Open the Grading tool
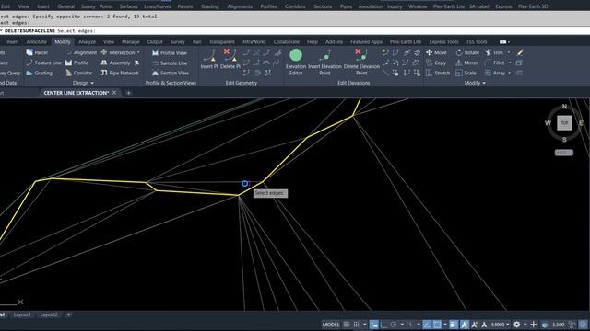Viewport: 590px width, 331px height. pyautogui.click(x=39, y=73)
